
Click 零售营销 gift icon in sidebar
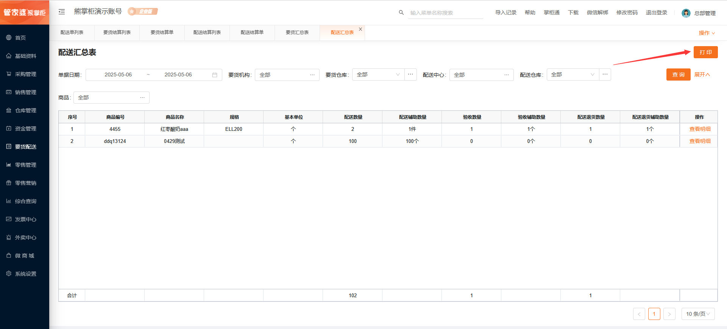click(9, 183)
